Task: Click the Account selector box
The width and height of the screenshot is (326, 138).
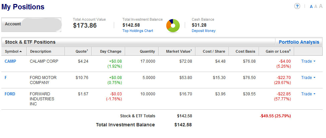Action: (31, 25)
